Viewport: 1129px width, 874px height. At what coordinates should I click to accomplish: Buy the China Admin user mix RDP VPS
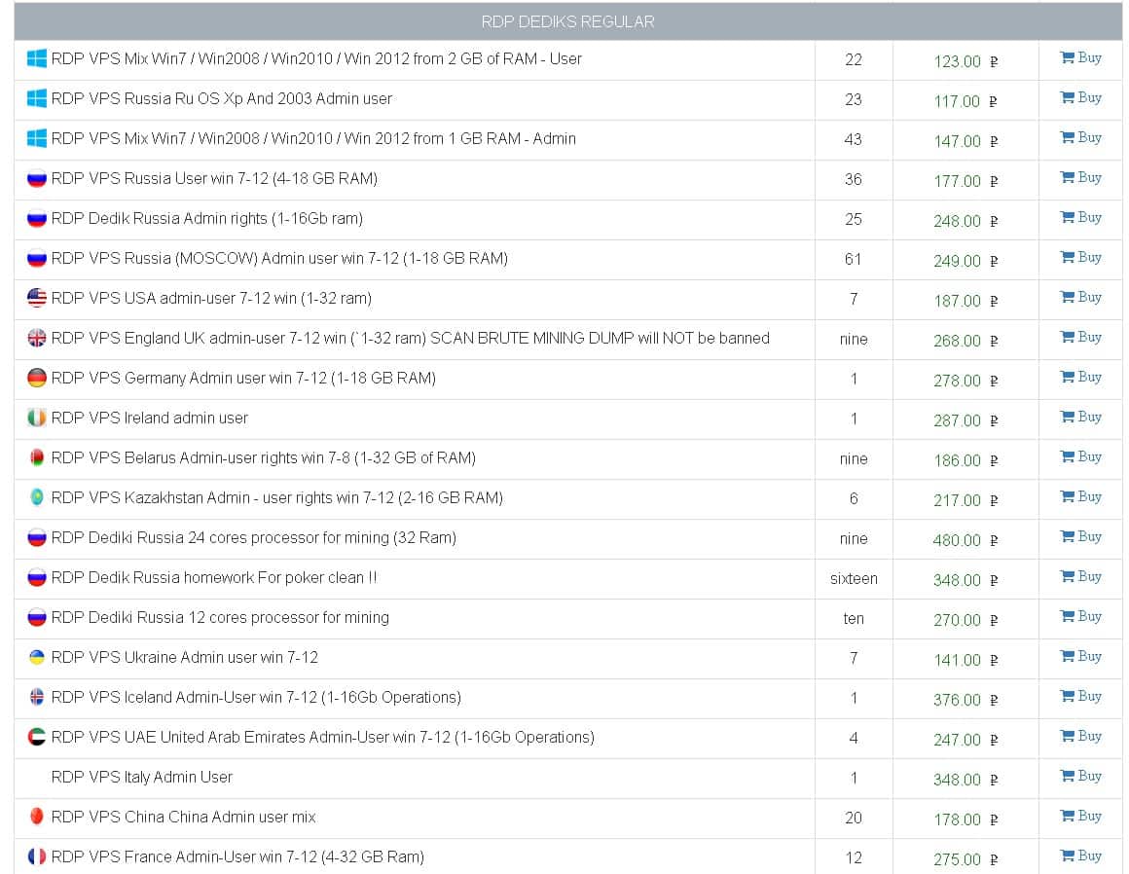1080,816
